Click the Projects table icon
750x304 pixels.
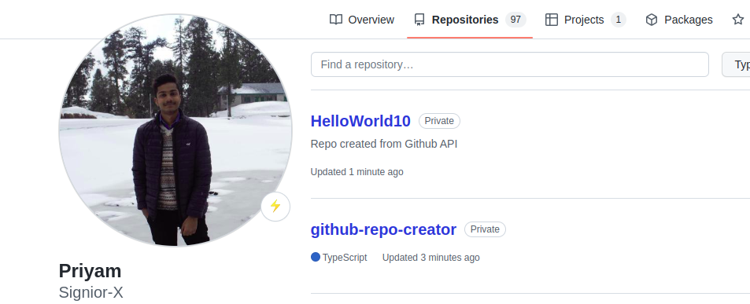[x=552, y=20]
